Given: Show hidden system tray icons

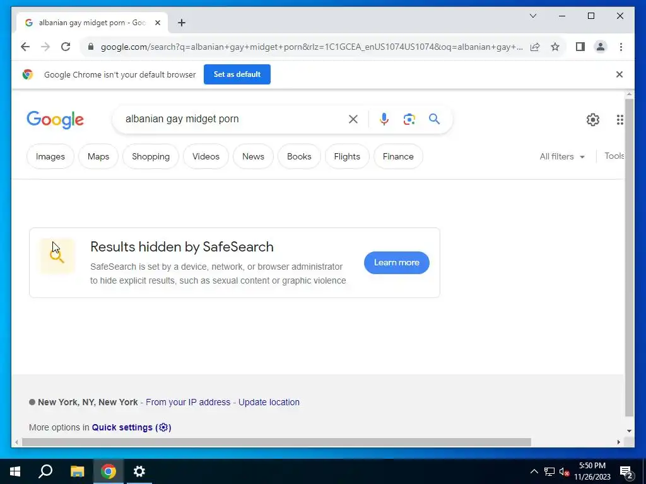Looking at the screenshot, I should pyautogui.click(x=534, y=471).
